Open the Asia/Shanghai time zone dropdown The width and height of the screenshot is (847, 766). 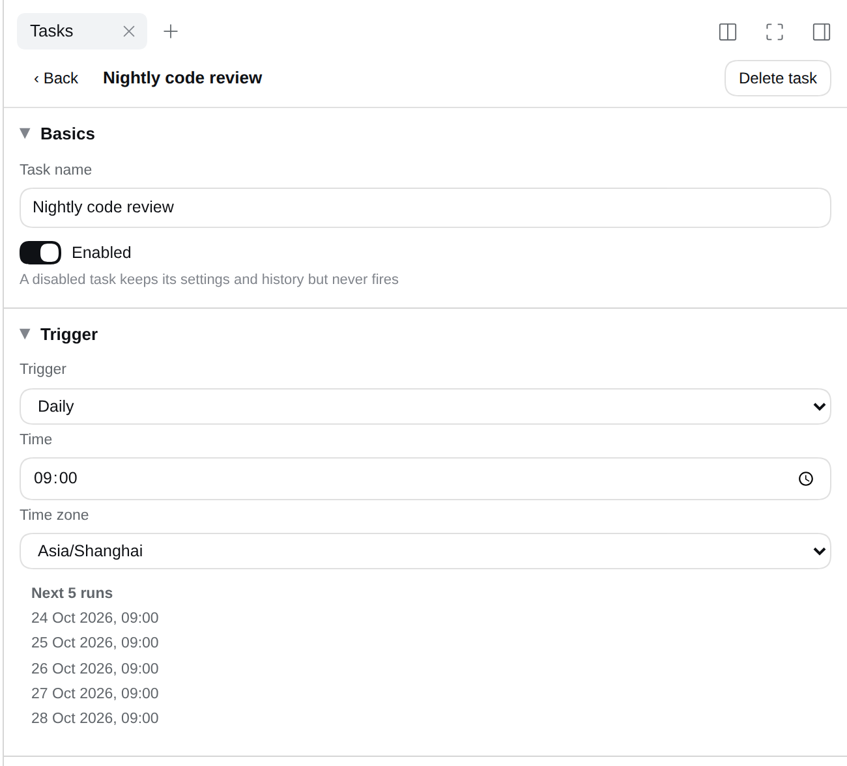pyautogui.click(x=425, y=551)
